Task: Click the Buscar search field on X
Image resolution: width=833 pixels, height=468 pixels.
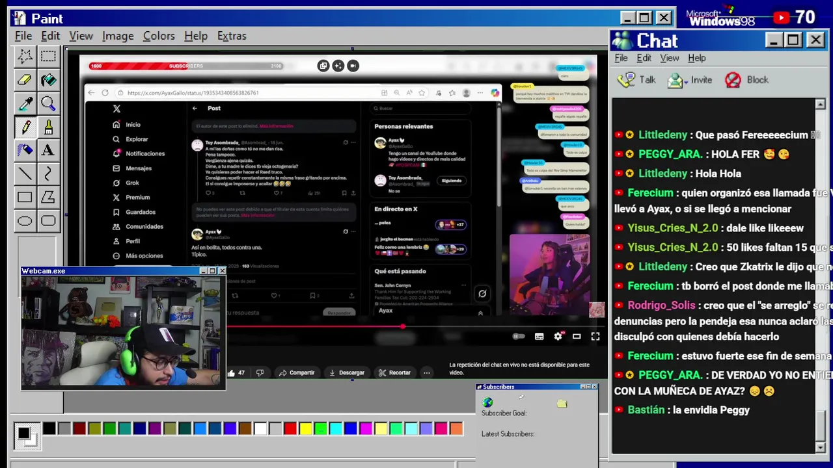Action: [x=420, y=109]
